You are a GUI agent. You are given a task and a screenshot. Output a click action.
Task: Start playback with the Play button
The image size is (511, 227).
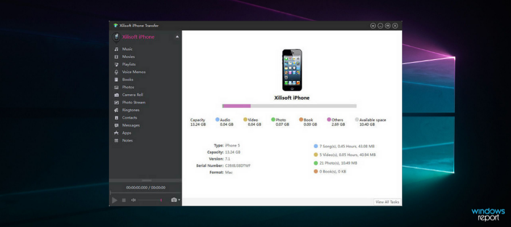[114, 200]
